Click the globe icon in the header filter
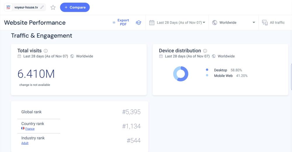Viewport: 292px width, 152px height. [x=215, y=23]
